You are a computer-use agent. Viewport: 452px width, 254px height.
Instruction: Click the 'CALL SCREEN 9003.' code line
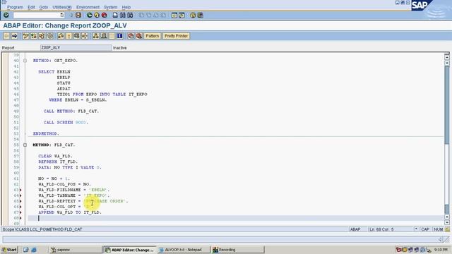tap(66, 122)
